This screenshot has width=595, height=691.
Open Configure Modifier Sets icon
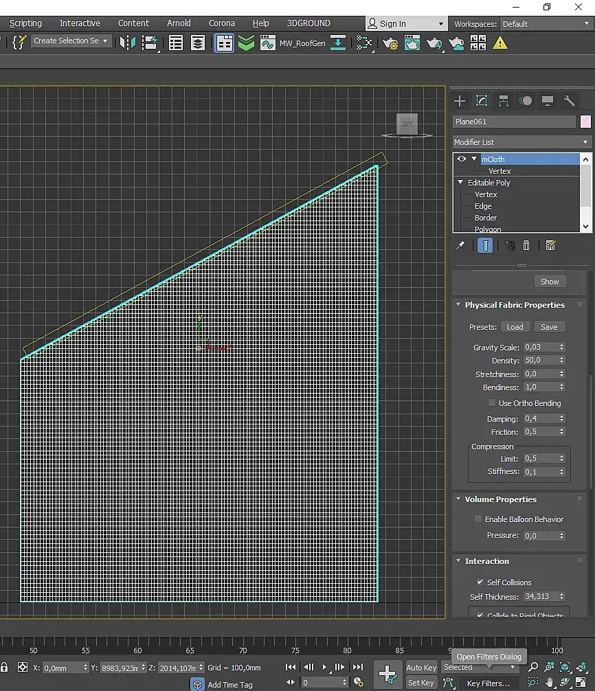coord(550,245)
